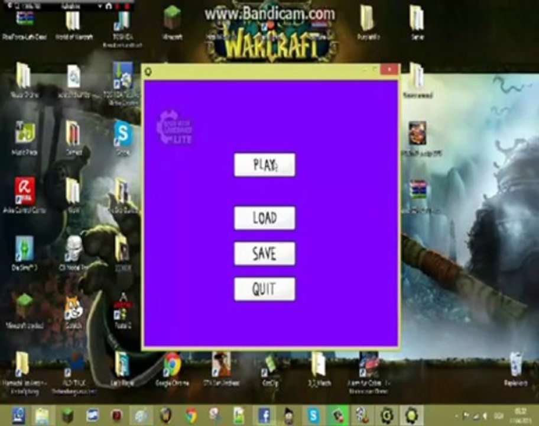Click the File Explorer icon in the taskbar

[x=43, y=416]
